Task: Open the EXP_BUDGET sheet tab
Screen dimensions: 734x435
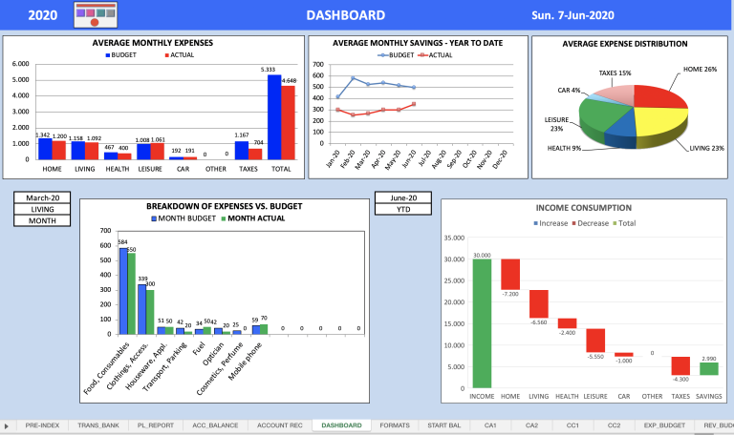Action: (665, 425)
